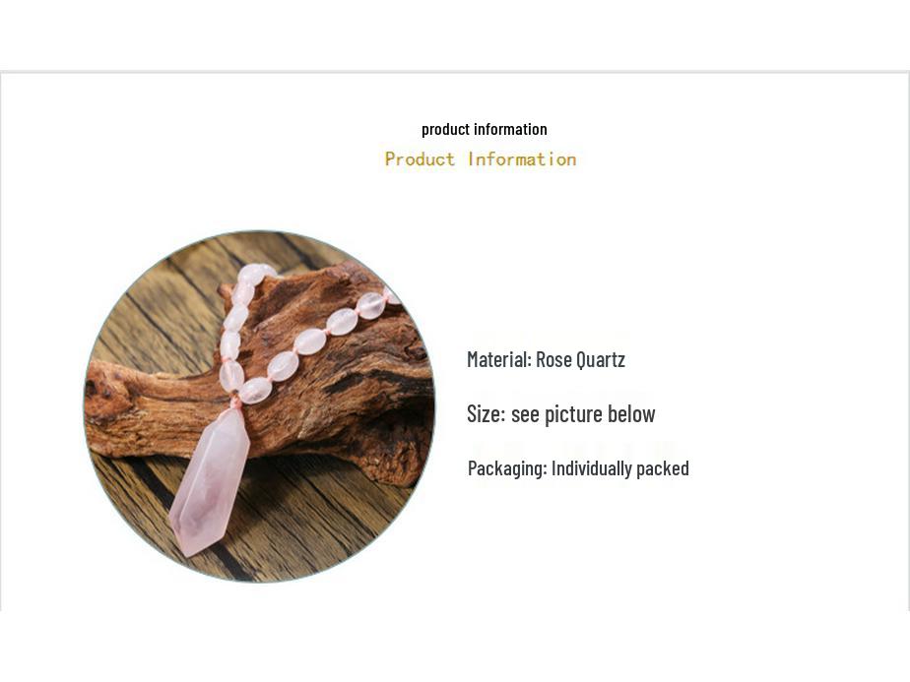Click the golden word "Information"
This screenshot has width=910, height=682.
(x=522, y=158)
